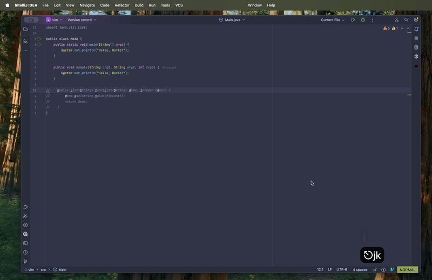
Task: Open the Refactor menu
Action: click(122, 5)
